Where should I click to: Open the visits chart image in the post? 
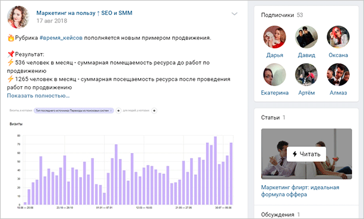coord(121,158)
